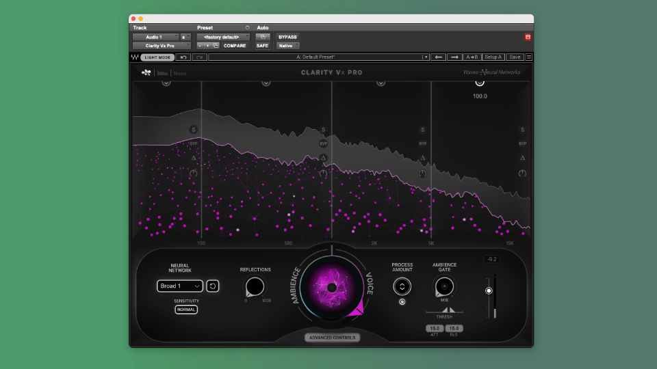Screen dimensions: 657x369
Task: Click the link button under Process Amount
Action: click(402, 301)
